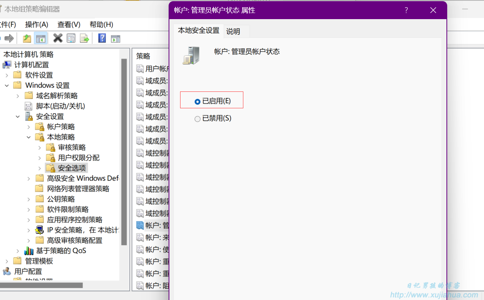The image size is (484, 300).
Task: Select the 帐户: 管 policy row
Action: point(153,225)
